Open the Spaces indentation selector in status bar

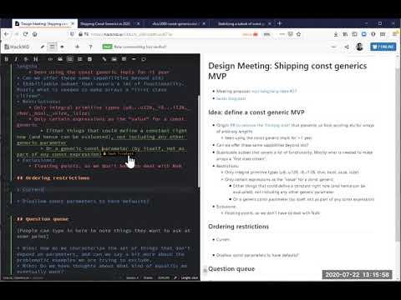pyautogui.click(x=132, y=277)
